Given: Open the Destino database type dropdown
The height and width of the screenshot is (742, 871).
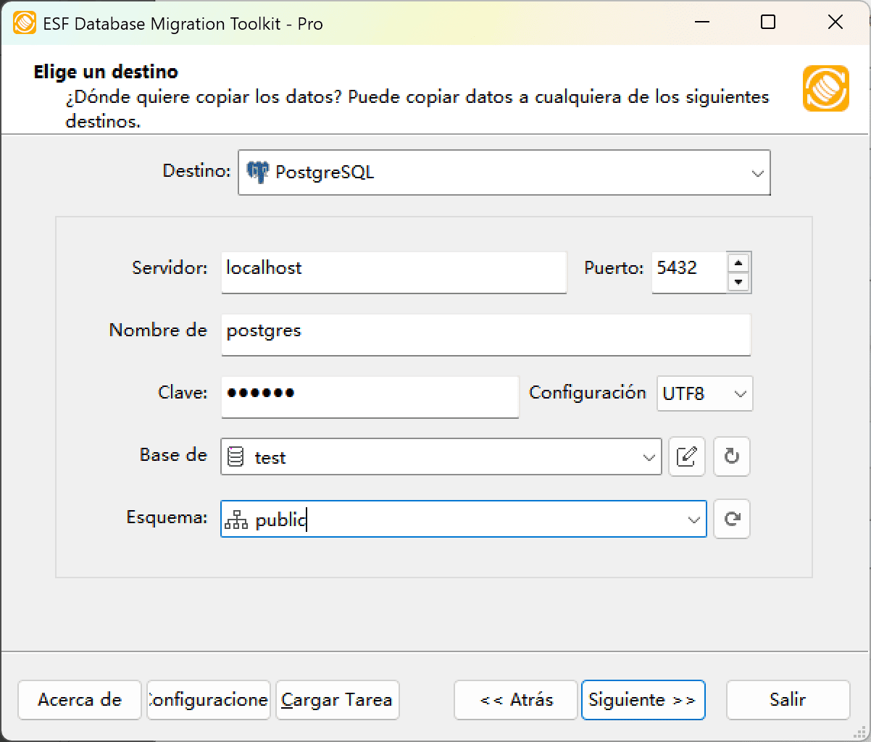Looking at the screenshot, I should [758, 172].
